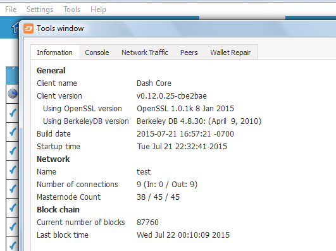
Task: Click the checkmark icon directly below the clock
Action: pos(13,113)
